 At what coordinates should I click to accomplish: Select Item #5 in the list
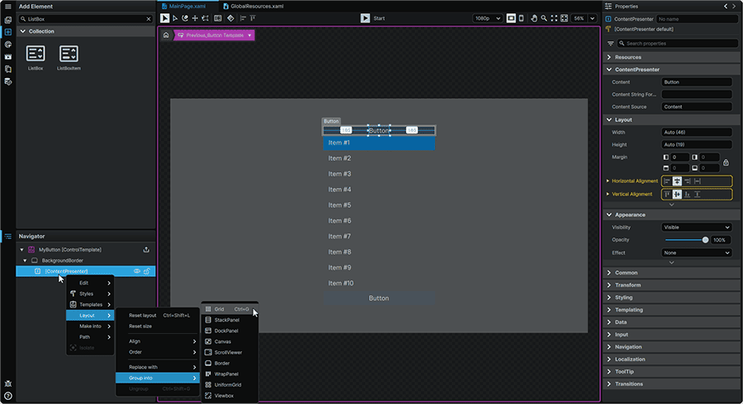pos(379,204)
